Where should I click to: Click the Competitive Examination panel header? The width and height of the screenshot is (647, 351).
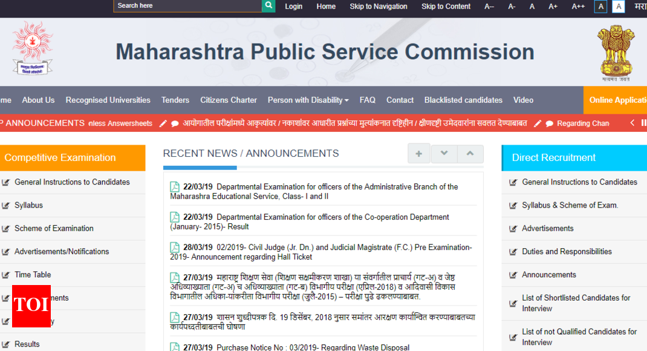(73, 158)
